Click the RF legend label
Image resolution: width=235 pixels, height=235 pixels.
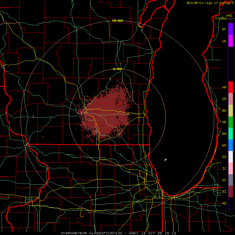224,30
